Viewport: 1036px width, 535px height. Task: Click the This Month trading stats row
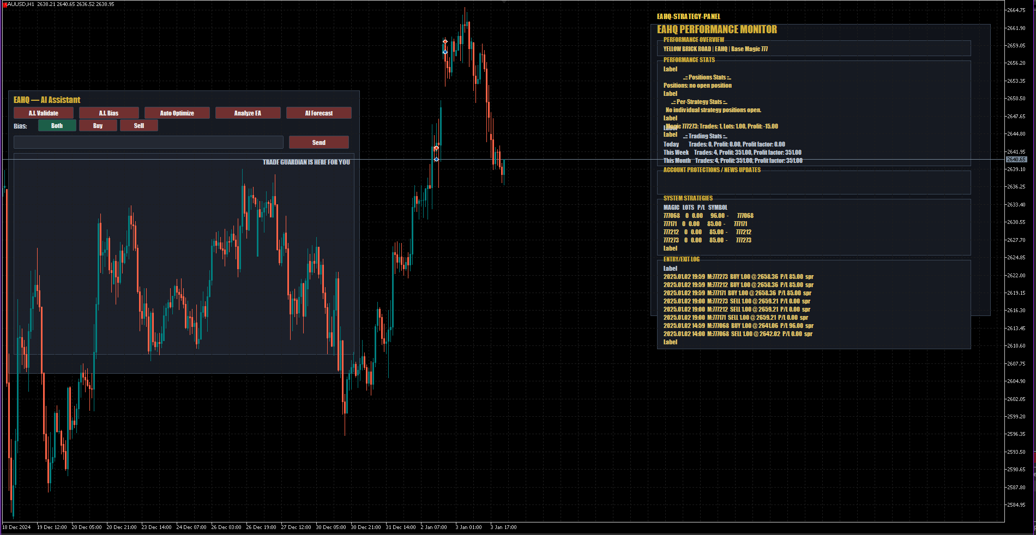click(733, 161)
